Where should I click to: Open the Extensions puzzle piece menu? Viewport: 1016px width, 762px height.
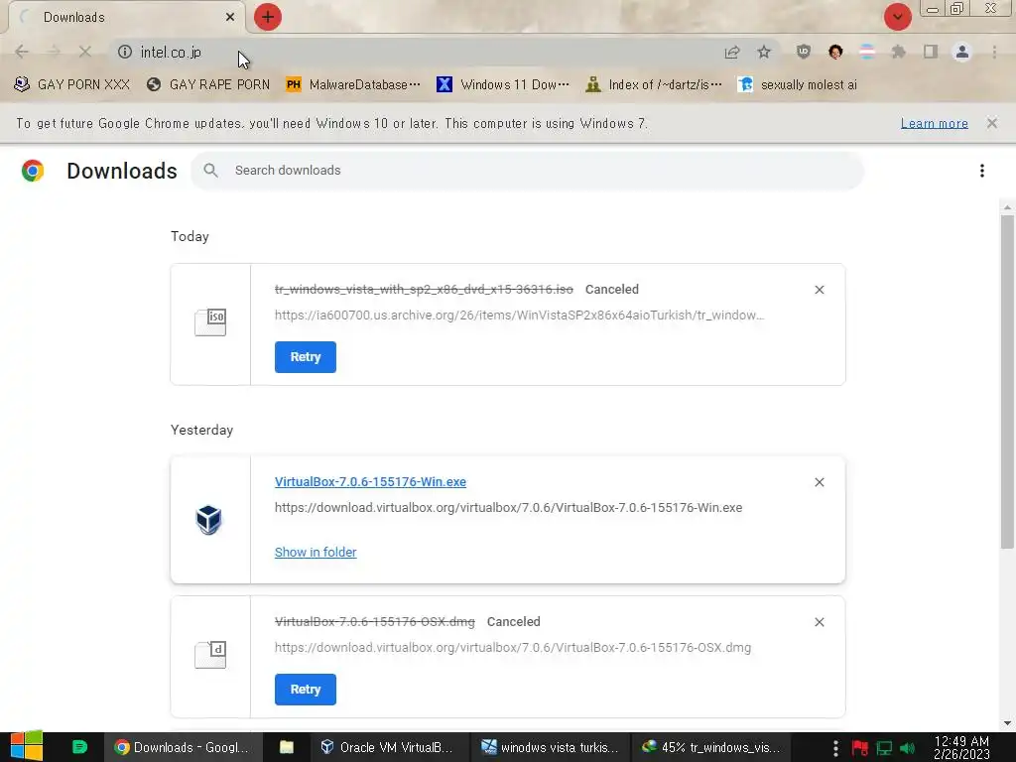tap(899, 52)
